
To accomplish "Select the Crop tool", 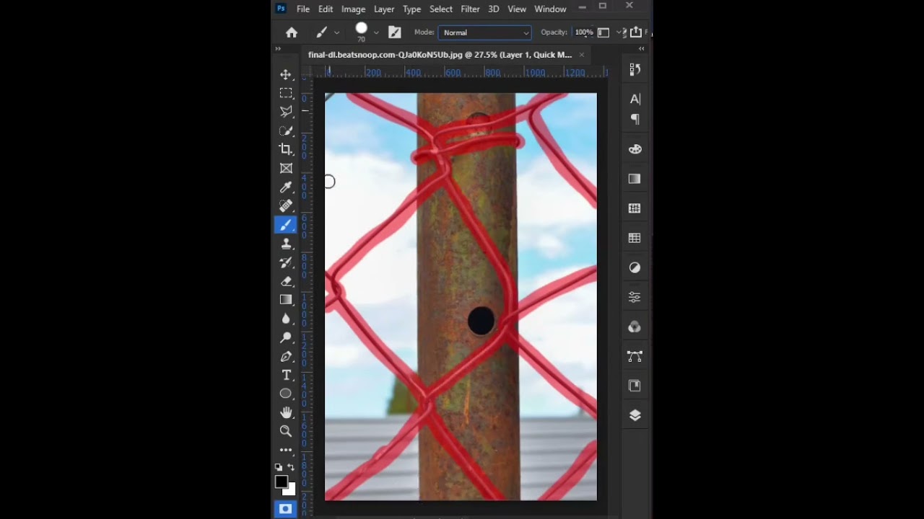I will 286,149.
